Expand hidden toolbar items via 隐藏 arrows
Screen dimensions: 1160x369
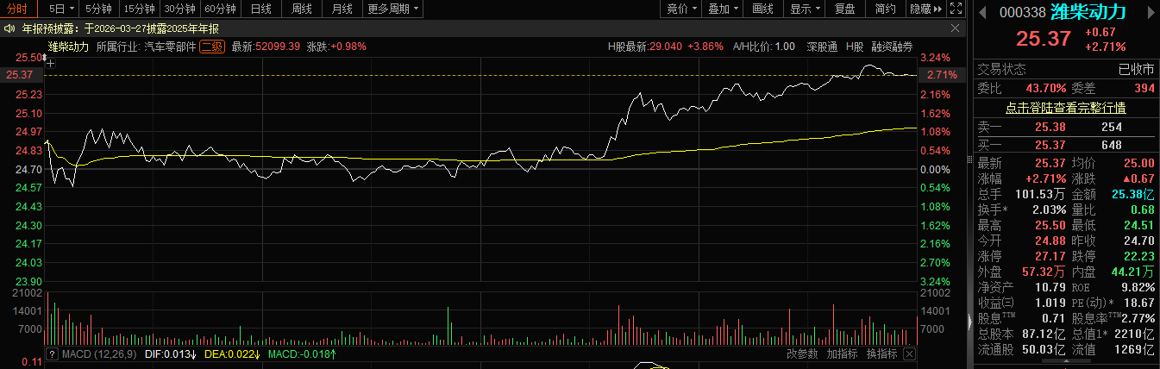tap(937, 9)
